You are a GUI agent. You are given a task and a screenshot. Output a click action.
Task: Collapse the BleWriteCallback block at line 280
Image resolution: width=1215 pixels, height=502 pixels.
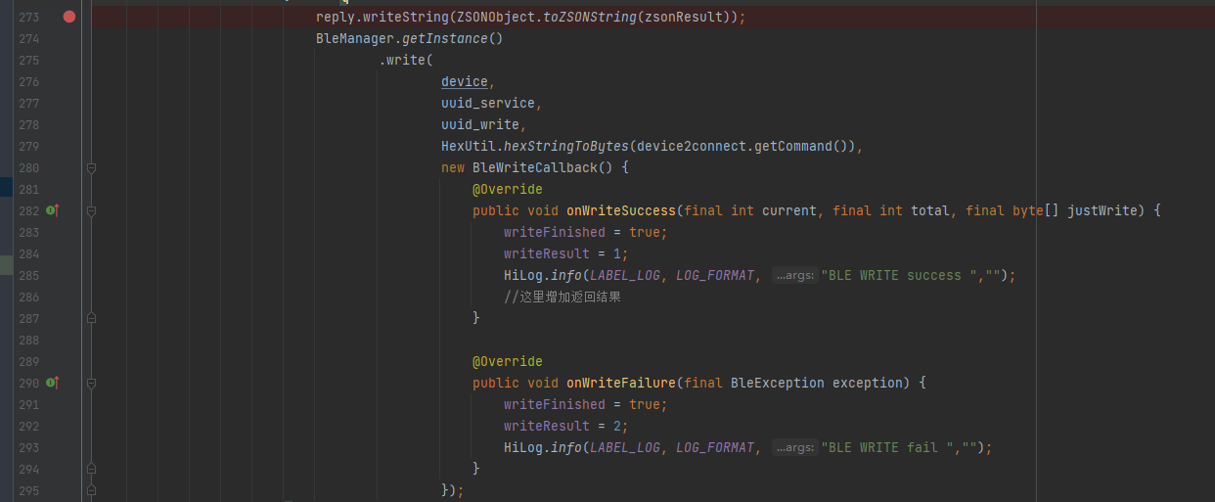coord(91,167)
